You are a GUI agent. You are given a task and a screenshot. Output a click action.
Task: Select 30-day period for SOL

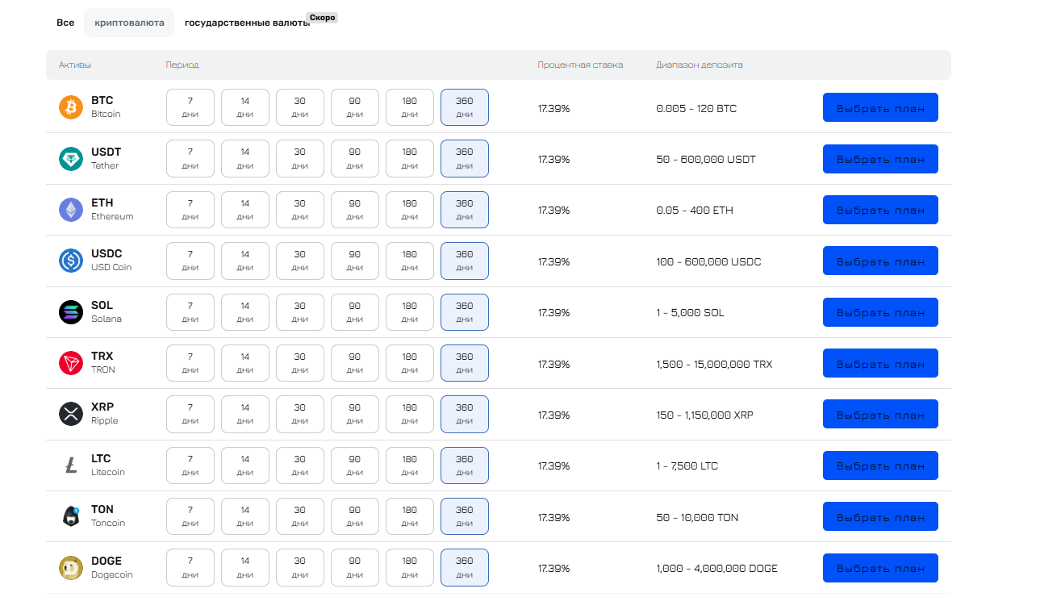(x=300, y=312)
